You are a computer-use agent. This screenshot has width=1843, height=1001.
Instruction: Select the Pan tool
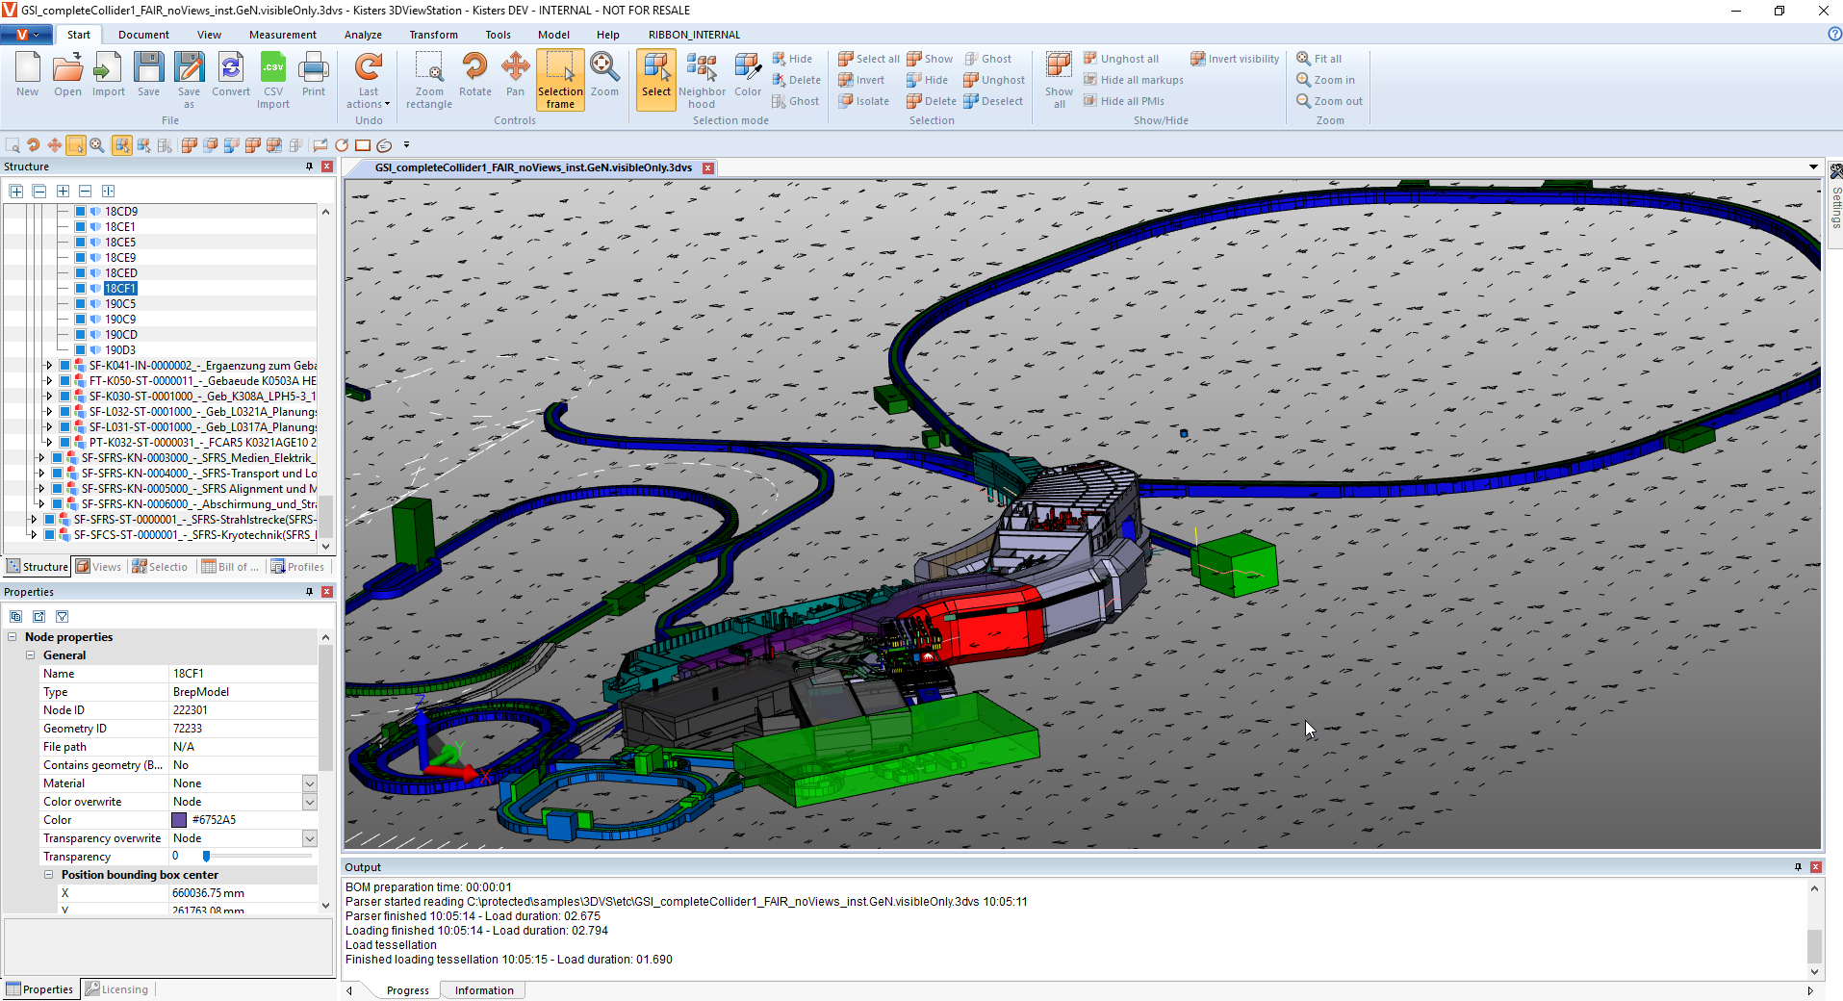[x=515, y=75]
